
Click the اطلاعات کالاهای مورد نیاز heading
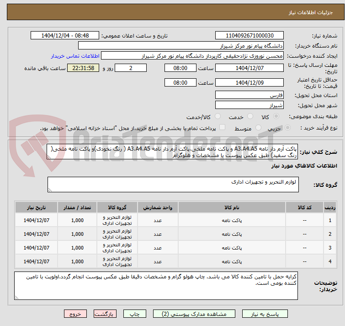click(x=304, y=166)
